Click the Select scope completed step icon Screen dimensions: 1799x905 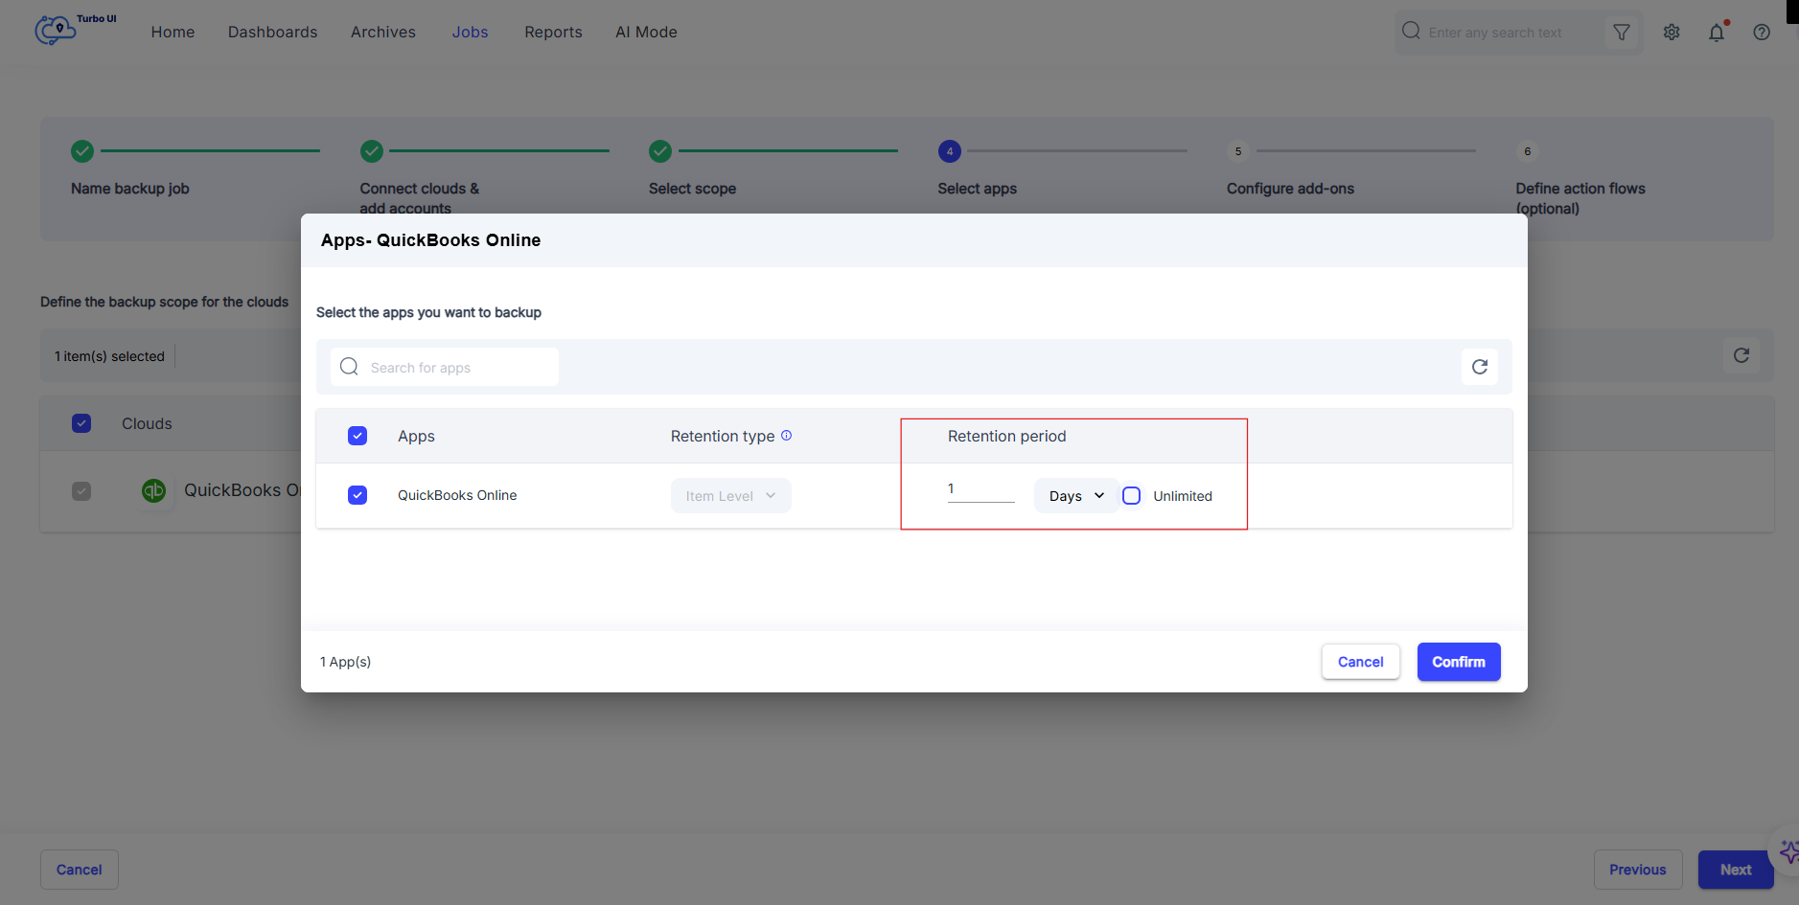tap(660, 151)
